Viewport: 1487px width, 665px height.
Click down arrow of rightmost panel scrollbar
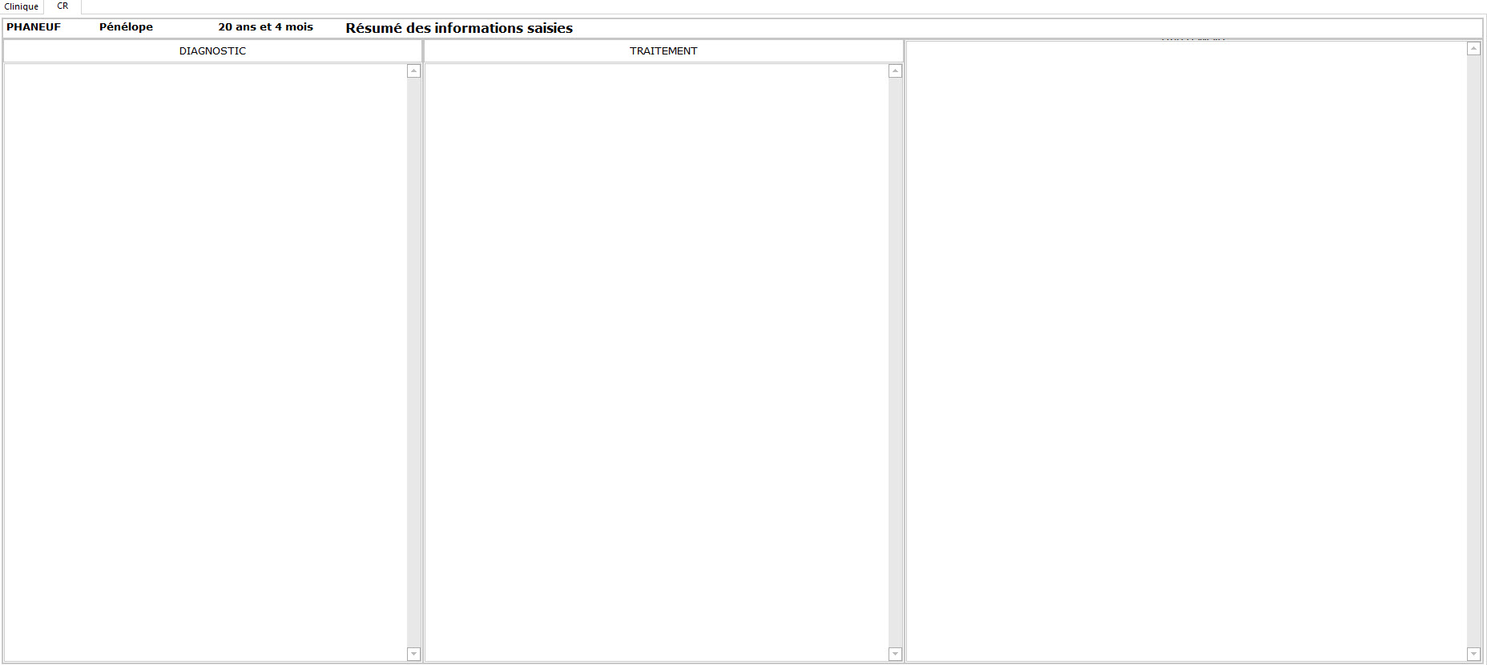coord(1474,654)
